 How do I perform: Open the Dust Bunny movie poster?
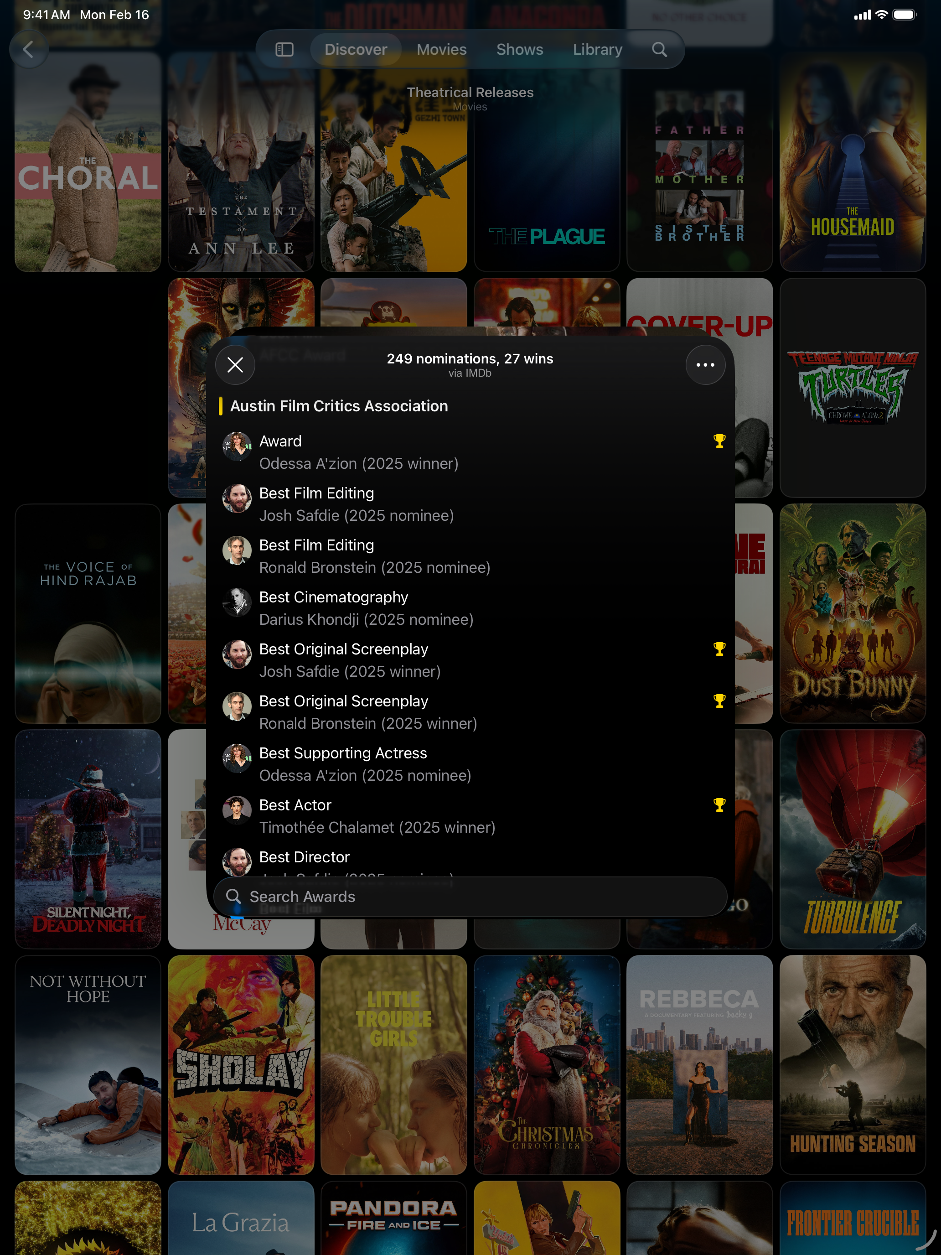[853, 613]
